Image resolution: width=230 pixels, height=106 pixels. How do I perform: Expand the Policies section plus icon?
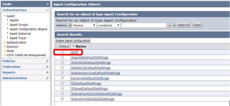pyautogui.click(x=47, y=61)
